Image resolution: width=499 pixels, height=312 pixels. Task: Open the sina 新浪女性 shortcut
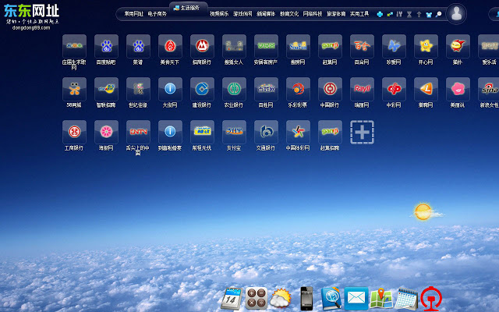[489, 89]
